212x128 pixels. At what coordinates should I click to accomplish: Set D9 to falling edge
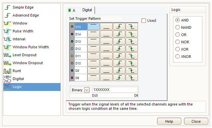click(132, 70)
